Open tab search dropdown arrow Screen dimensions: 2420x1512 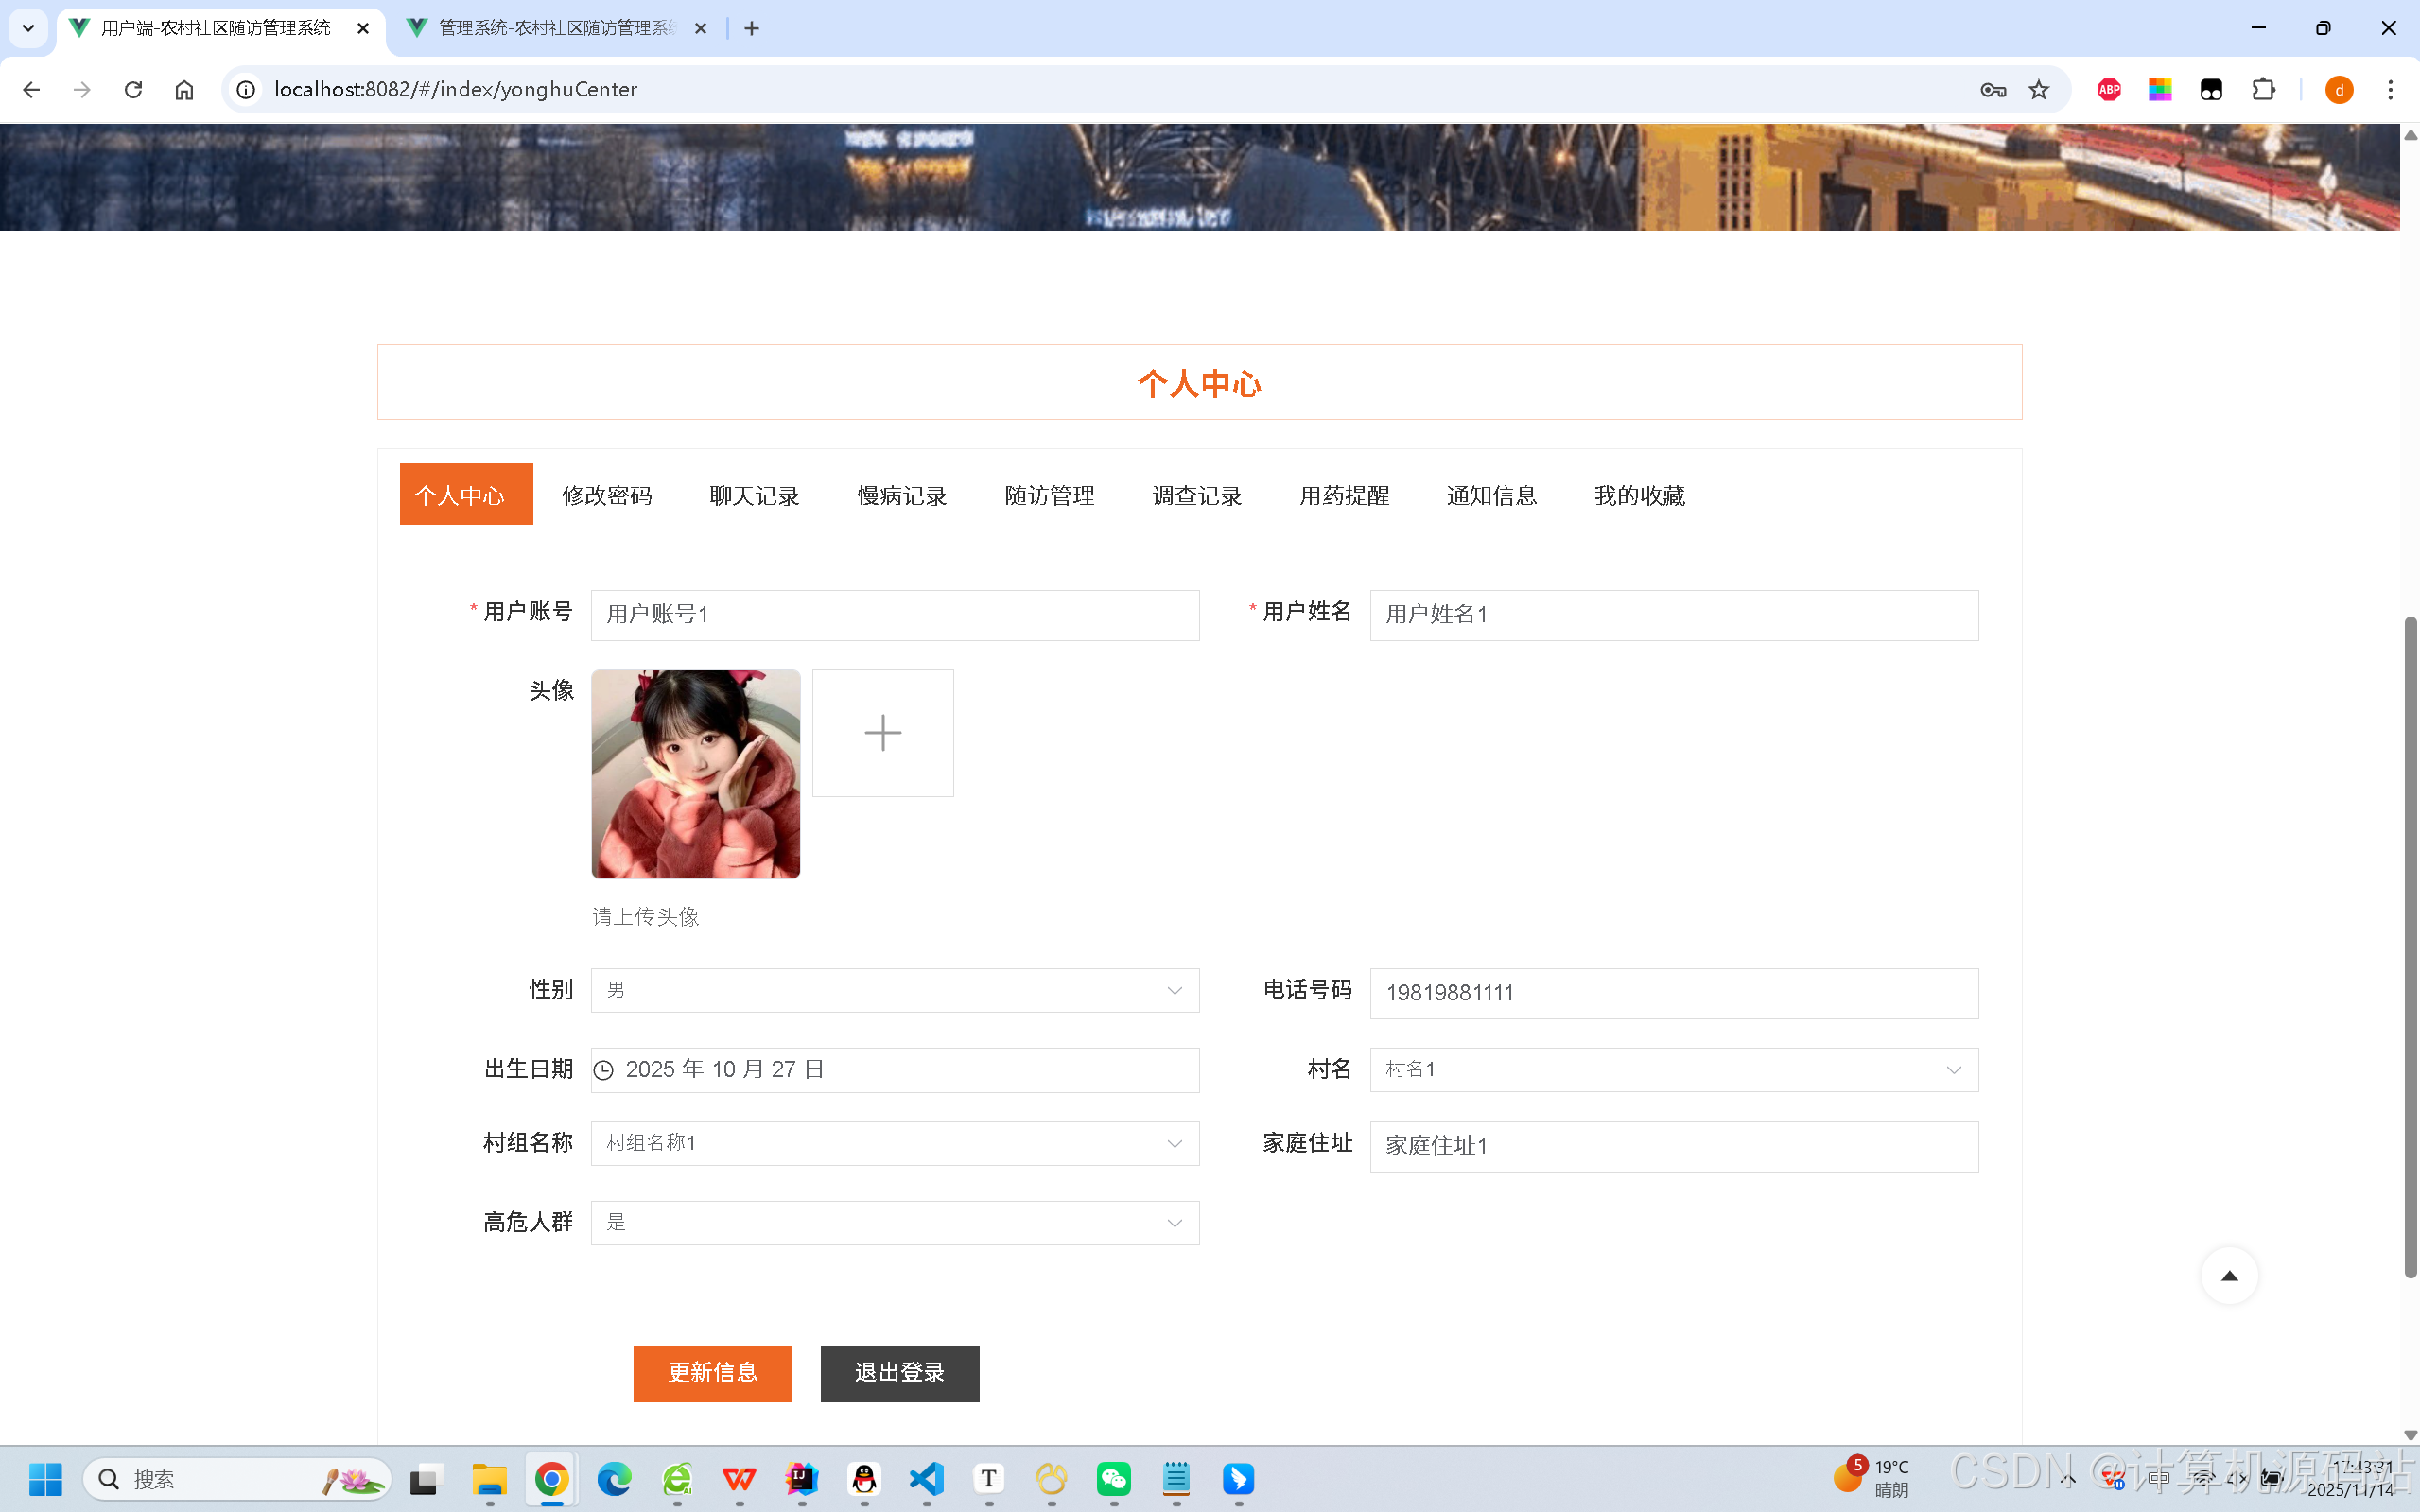pos(28,28)
